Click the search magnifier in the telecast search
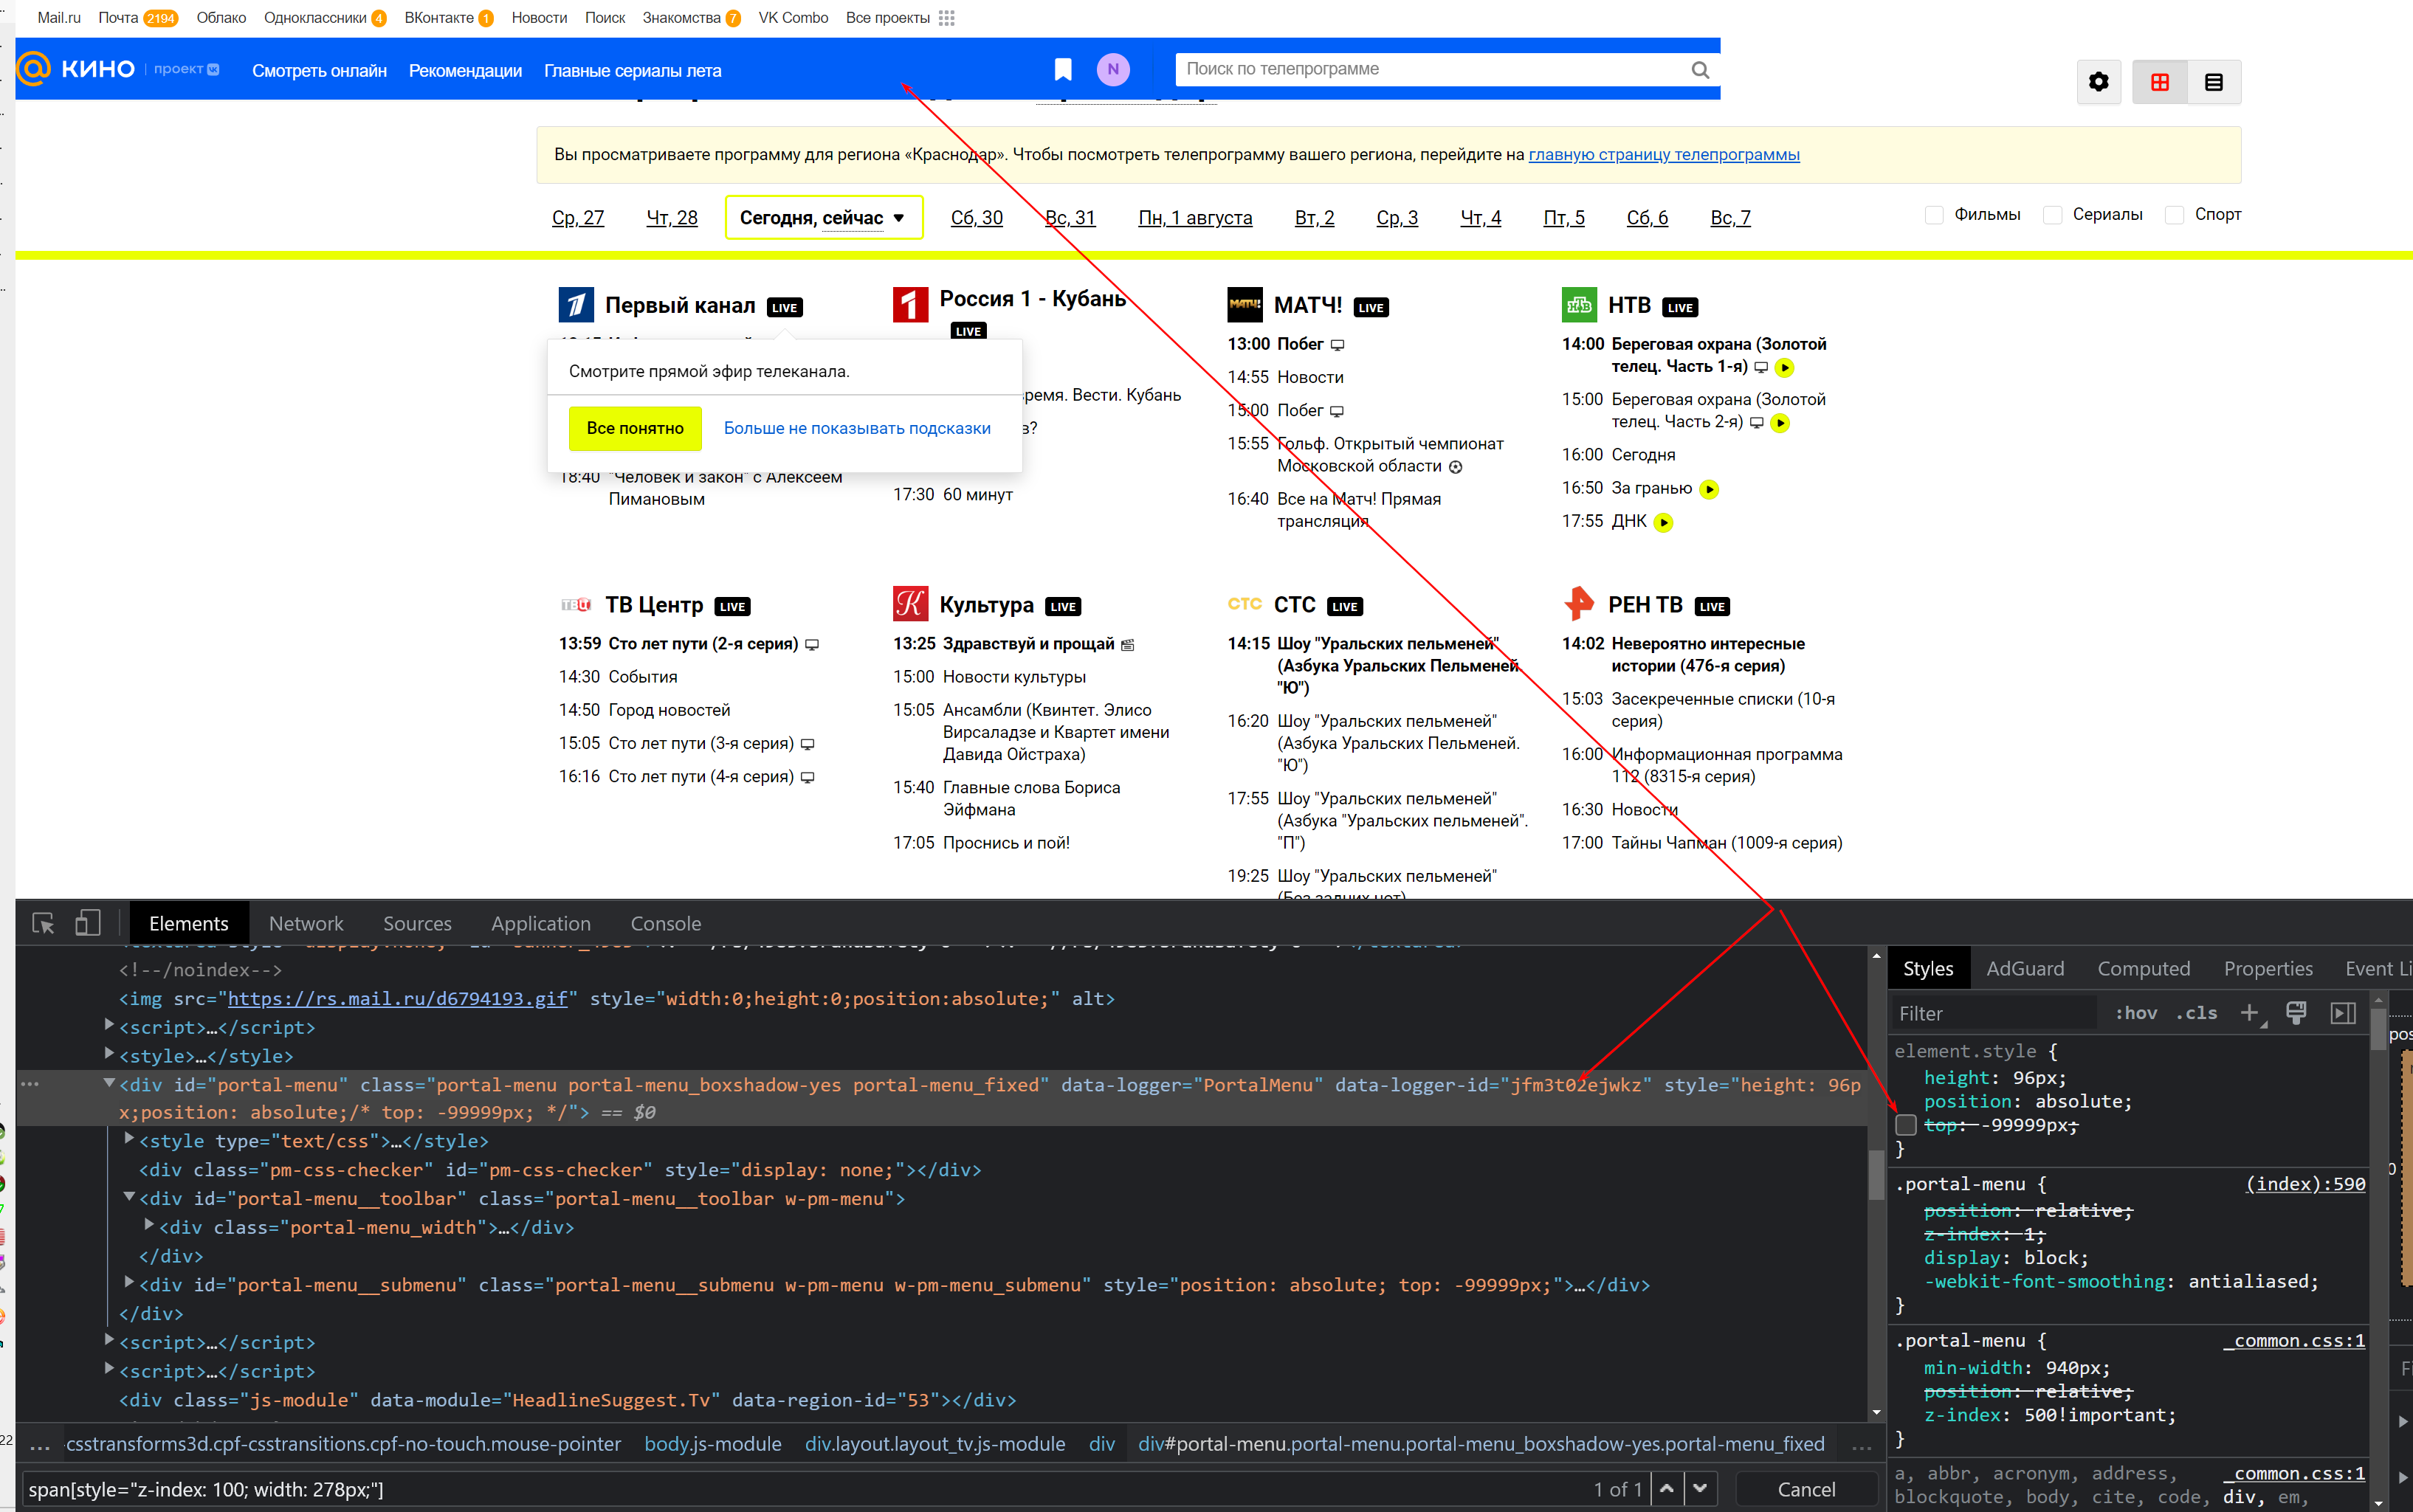Image resolution: width=2413 pixels, height=1512 pixels. click(x=1701, y=70)
